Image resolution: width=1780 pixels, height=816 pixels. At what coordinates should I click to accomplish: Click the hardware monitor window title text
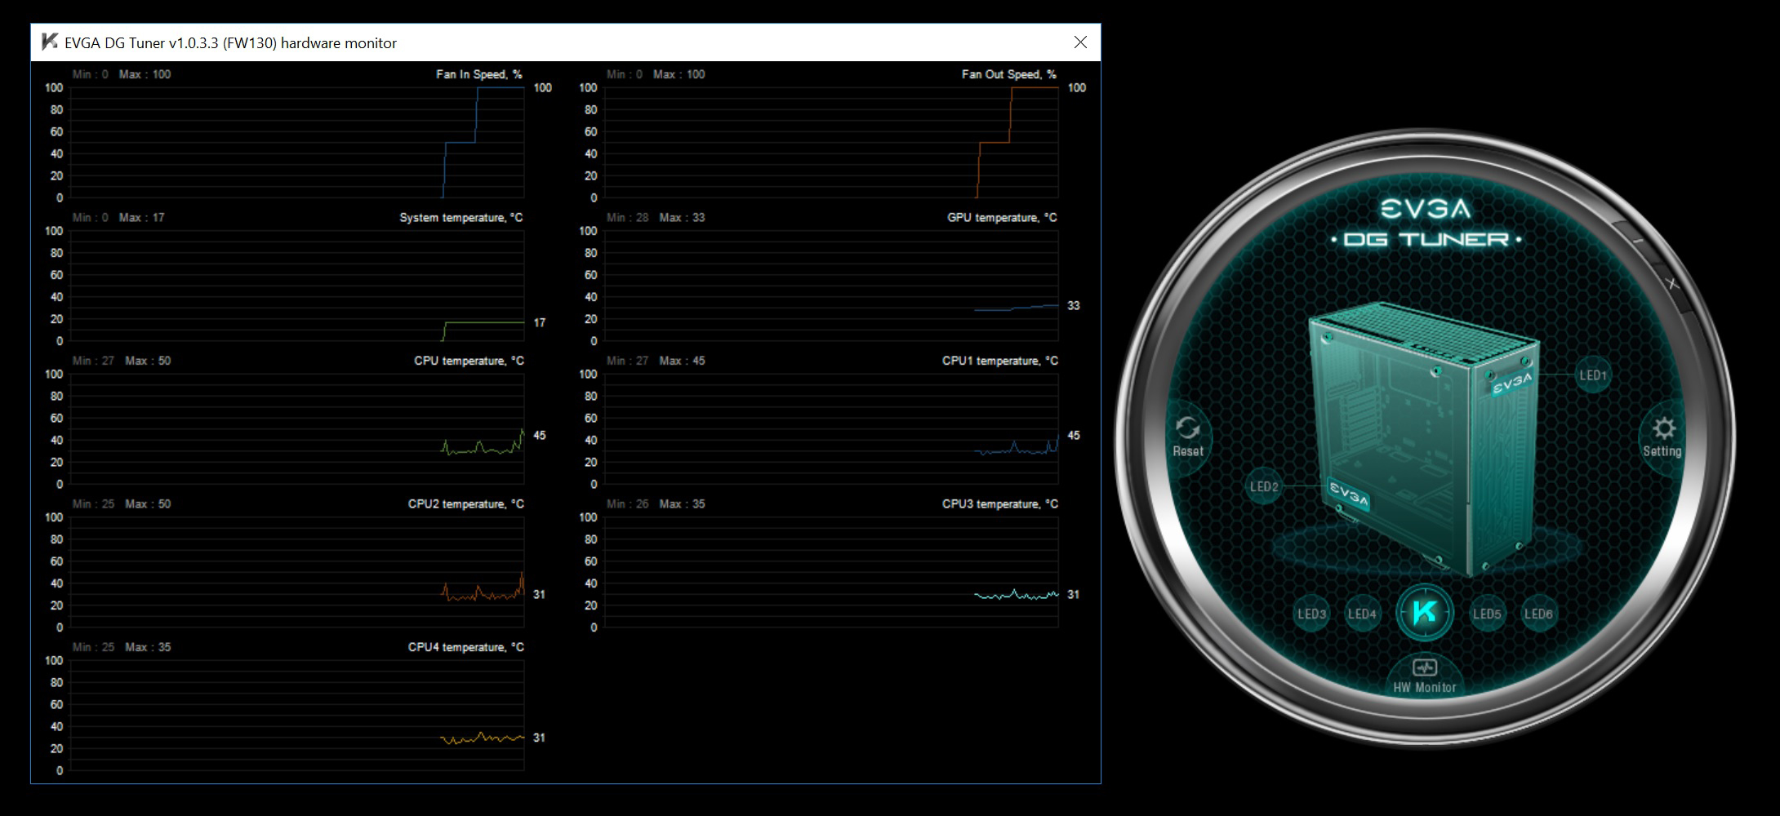click(x=231, y=43)
